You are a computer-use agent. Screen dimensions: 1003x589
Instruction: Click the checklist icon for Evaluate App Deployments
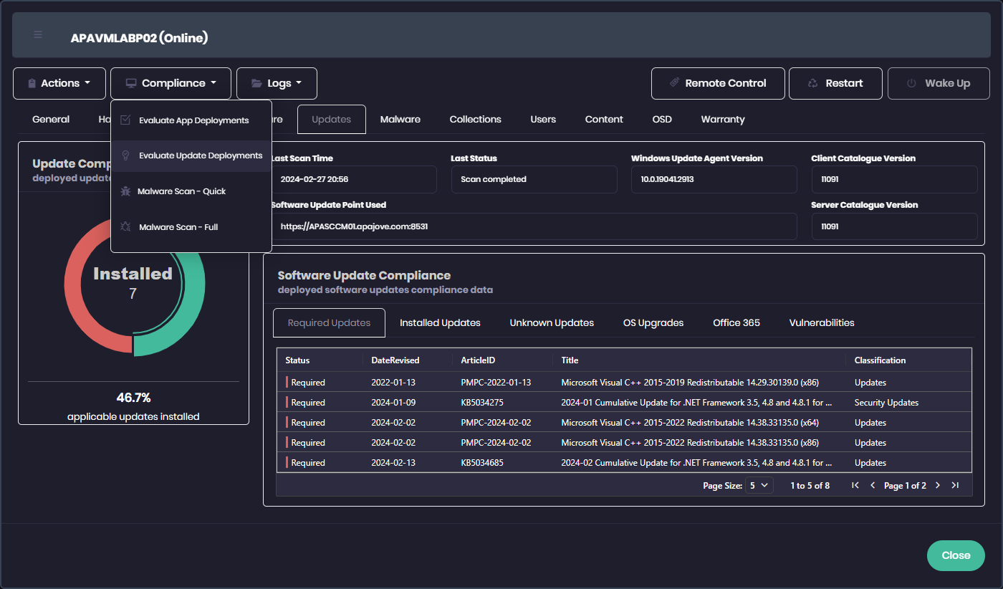125,120
